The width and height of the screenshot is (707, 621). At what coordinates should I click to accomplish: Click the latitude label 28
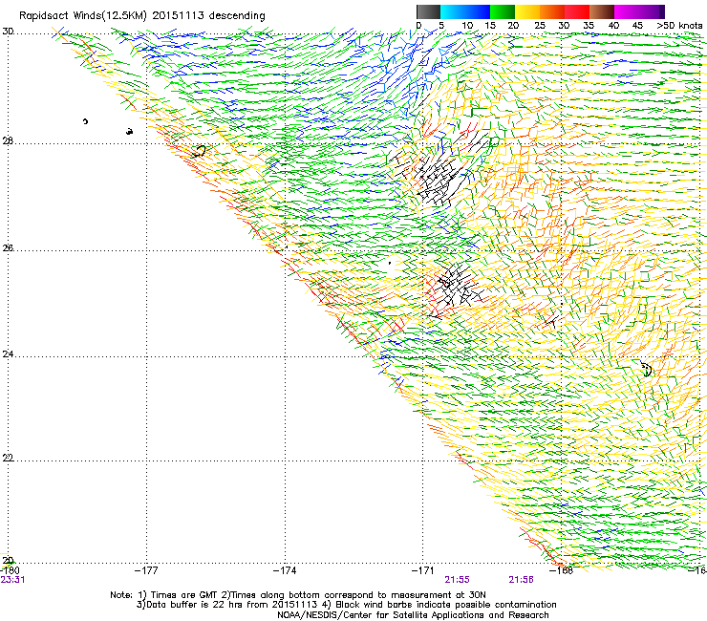tap(8, 141)
